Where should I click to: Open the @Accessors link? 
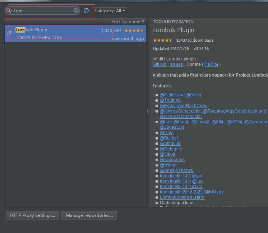pyautogui.click(x=172, y=160)
